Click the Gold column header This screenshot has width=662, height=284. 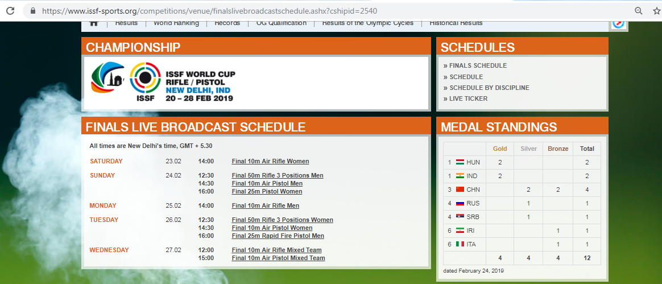pos(500,149)
